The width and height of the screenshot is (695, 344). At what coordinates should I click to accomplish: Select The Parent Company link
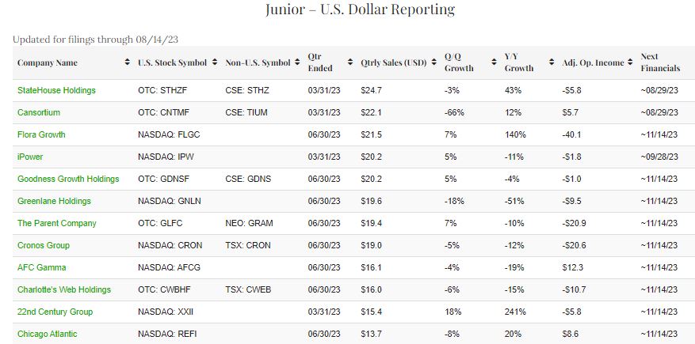pyautogui.click(x=57, y=224)
